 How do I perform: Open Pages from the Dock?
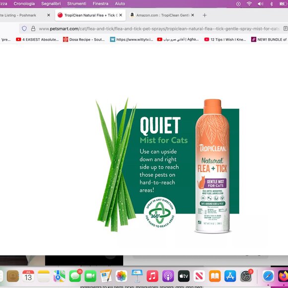106,276
